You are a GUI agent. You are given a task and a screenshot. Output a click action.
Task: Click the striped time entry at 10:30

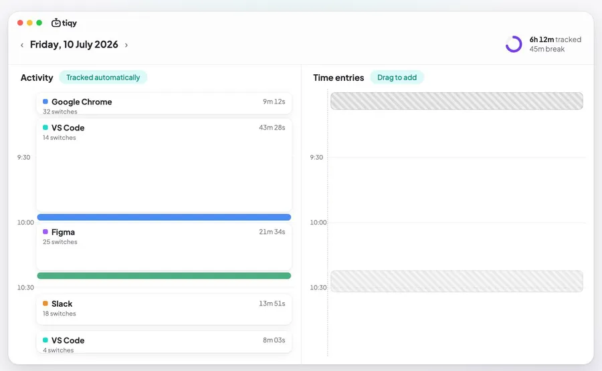point(457,281)
